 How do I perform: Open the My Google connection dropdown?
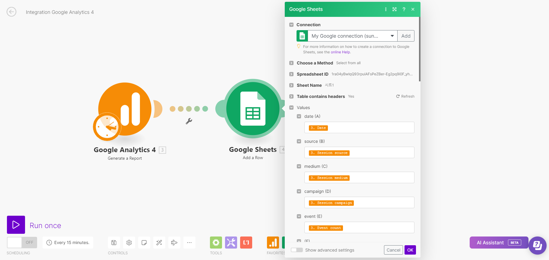[x=353, y=36]
